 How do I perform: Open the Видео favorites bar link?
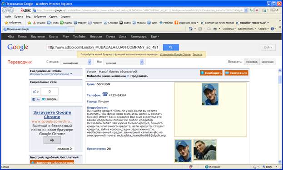point(125,23)
